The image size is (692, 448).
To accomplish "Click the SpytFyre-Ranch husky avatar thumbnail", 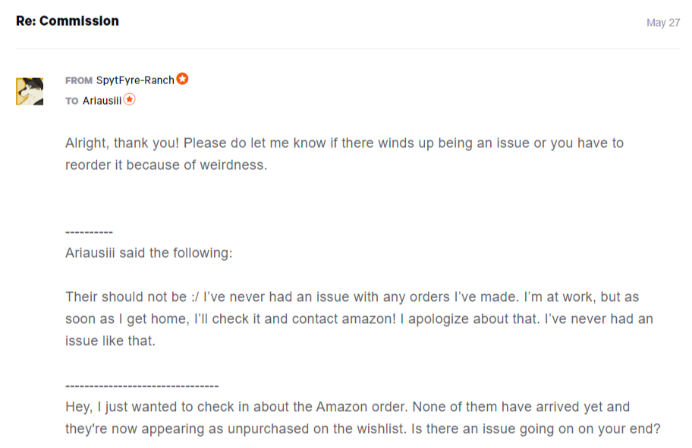I will (30, 91).
